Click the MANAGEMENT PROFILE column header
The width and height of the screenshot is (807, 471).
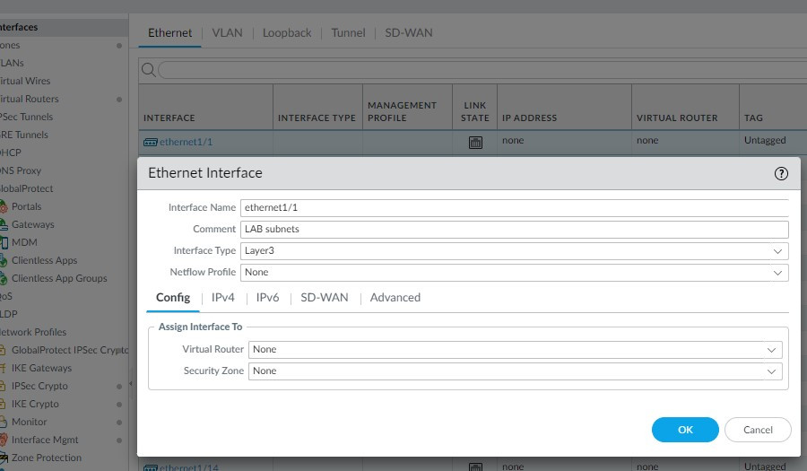(408, 107)
